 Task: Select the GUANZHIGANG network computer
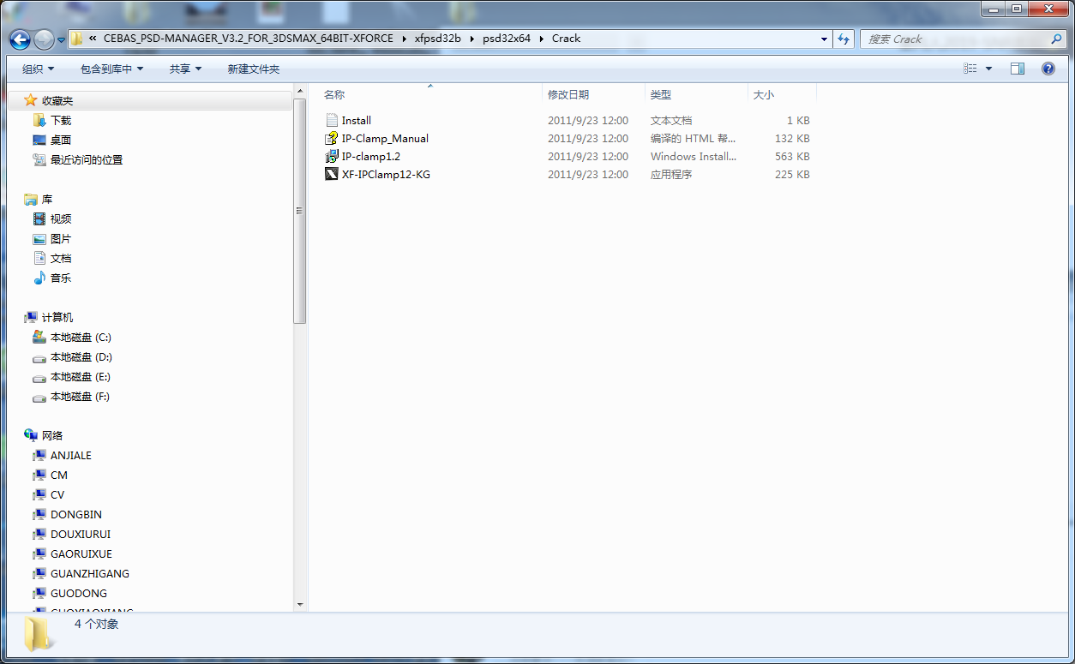click(90, 573)
